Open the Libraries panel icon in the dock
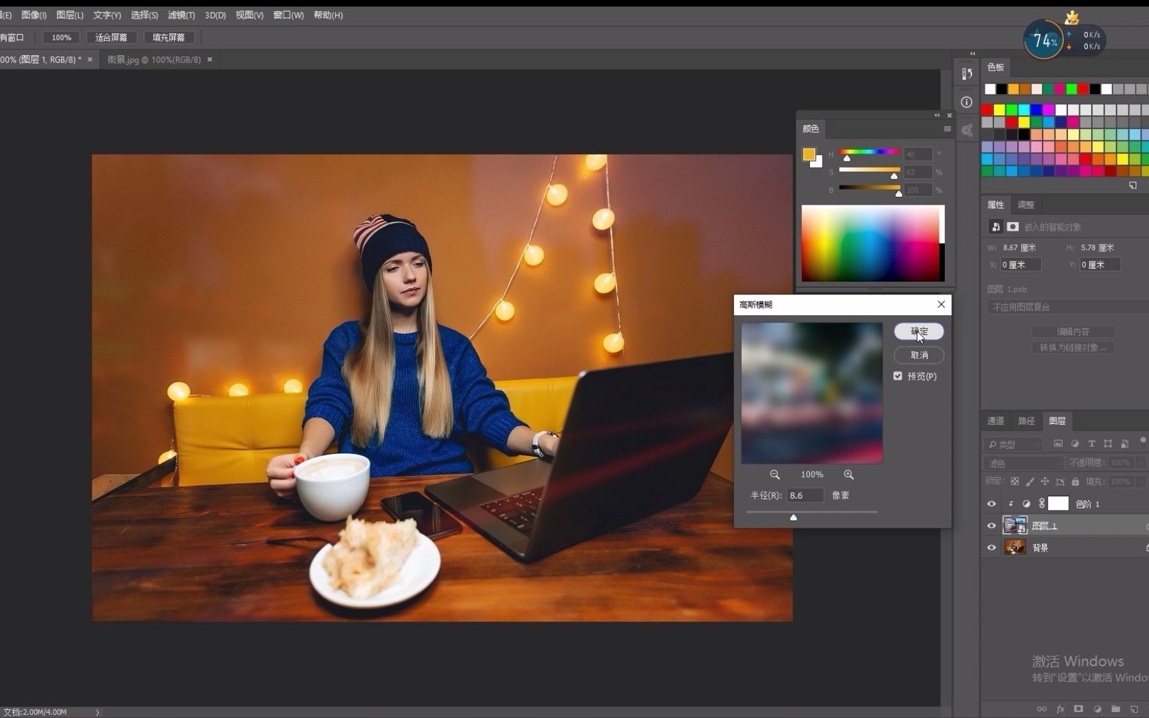1149x718 pixels. tap(967, 130)
